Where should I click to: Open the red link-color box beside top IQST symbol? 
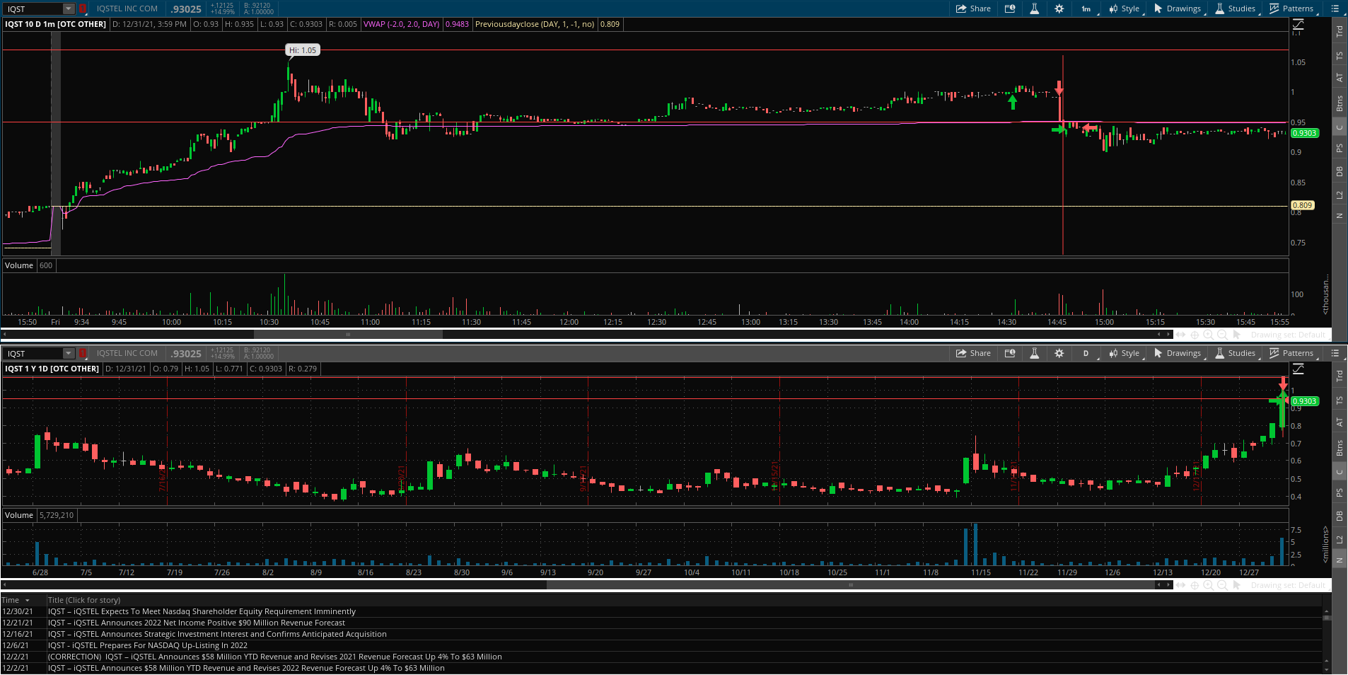(83, 8)
